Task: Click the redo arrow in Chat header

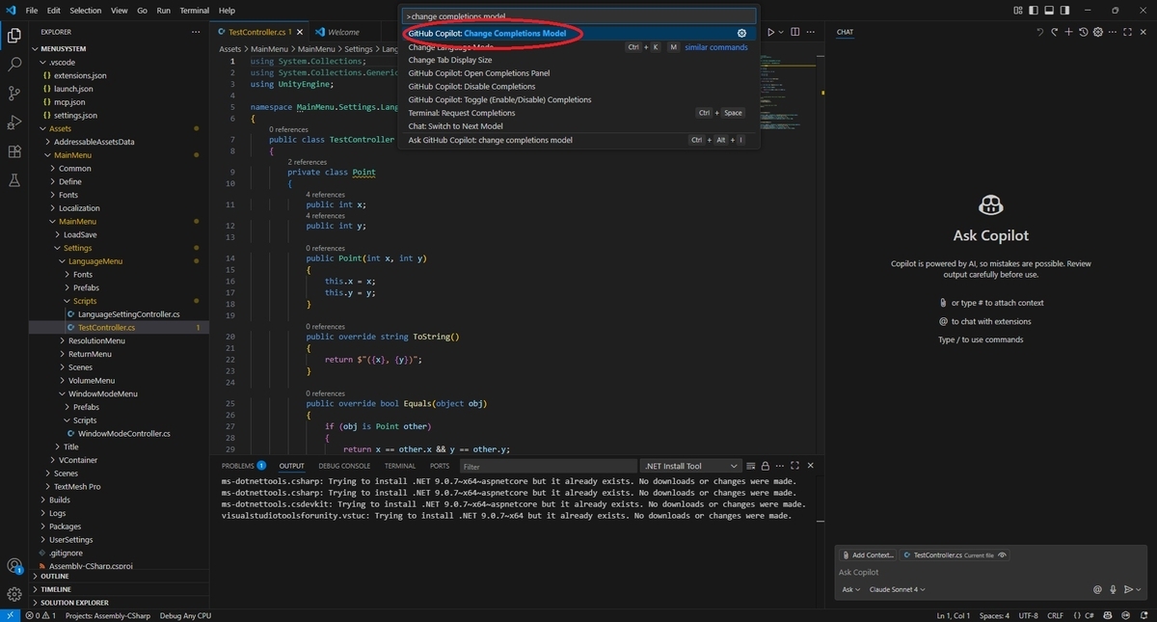Action: click(1054, 32)
